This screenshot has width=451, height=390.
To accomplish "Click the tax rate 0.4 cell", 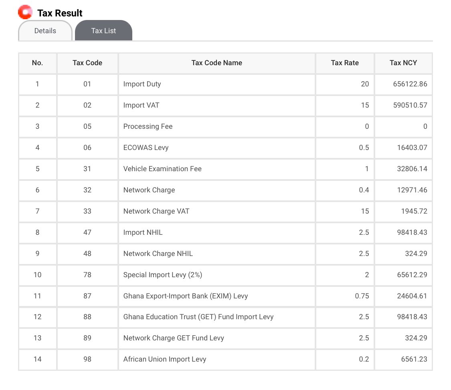I will [345, 190].
